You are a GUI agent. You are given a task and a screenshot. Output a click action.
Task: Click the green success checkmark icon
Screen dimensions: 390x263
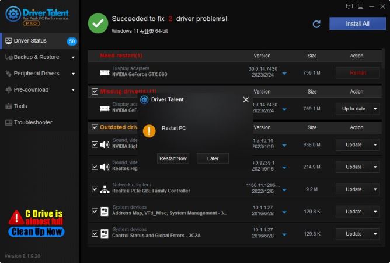coord(98,23)
